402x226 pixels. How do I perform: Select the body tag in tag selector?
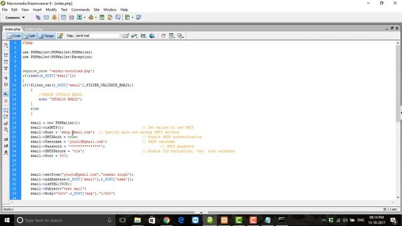coord(8,209)
